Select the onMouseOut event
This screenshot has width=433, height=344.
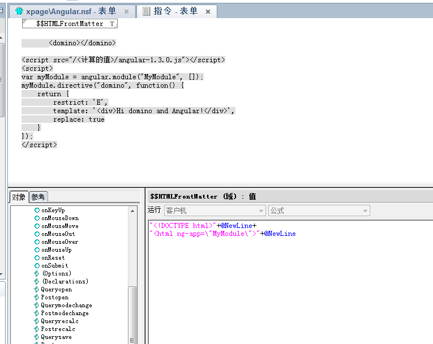(x=58, y=234)
